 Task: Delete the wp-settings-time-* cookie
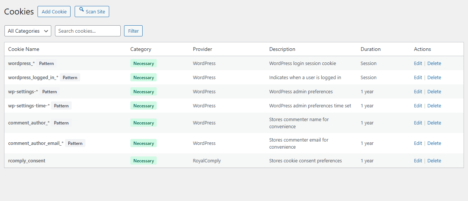tap(434, 106)
